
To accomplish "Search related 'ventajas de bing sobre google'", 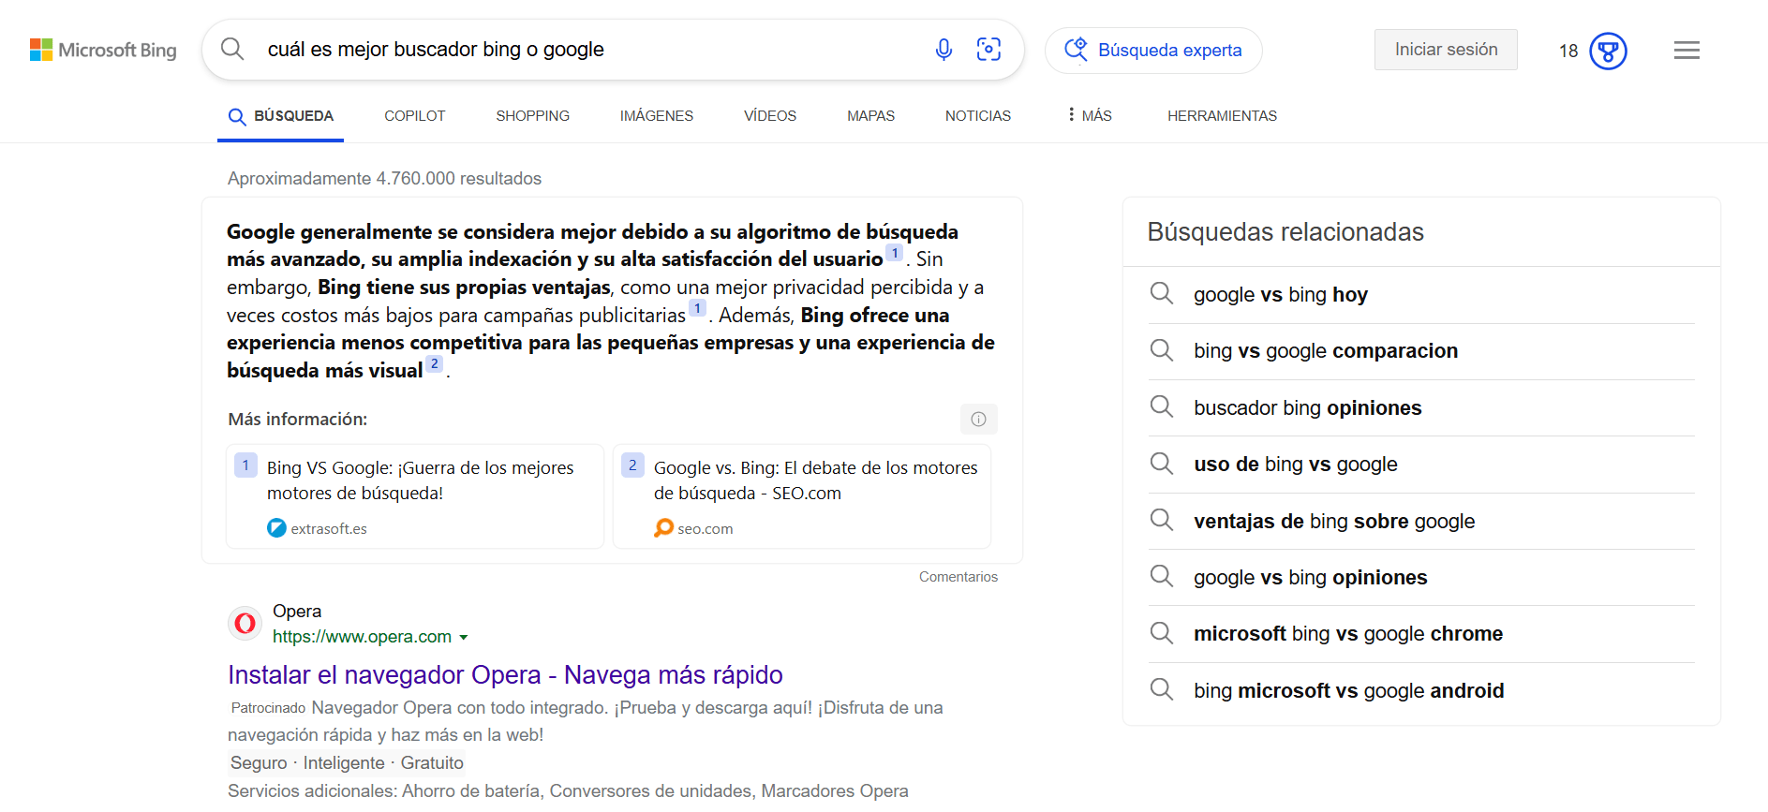I will (1421, 522).
